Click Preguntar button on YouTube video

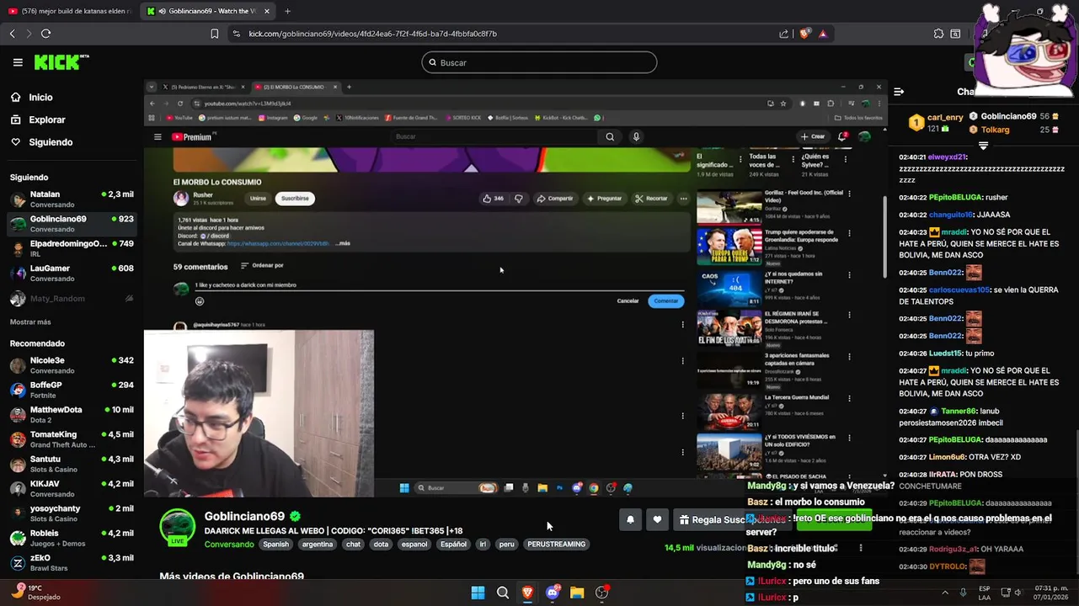pos(605,199)
